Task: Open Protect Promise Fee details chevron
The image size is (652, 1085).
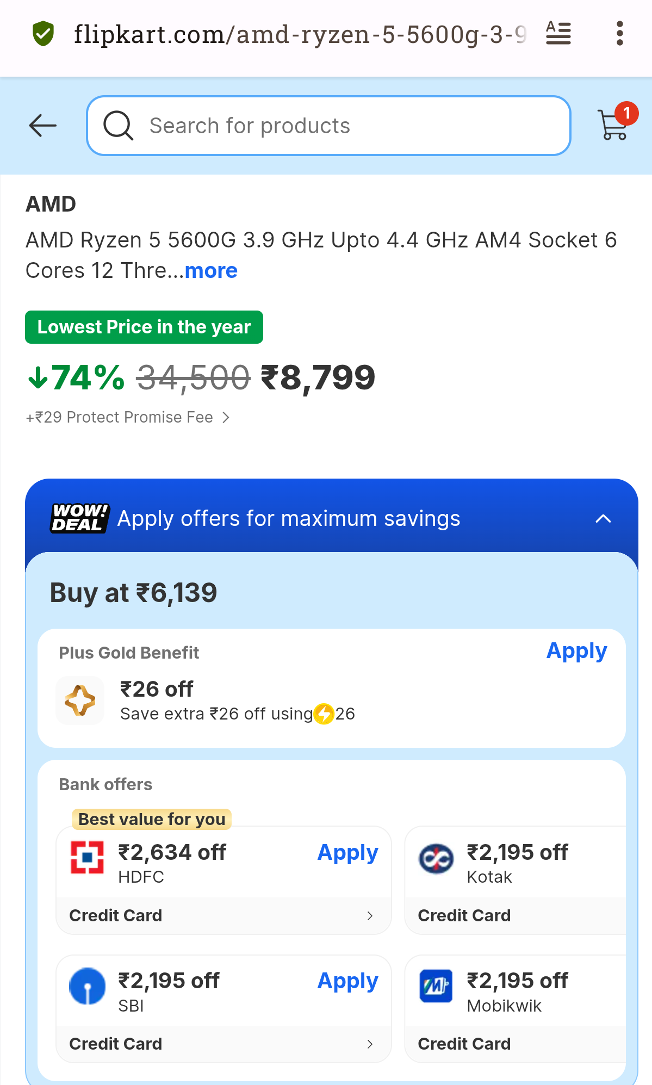Action: coord(226,417)
